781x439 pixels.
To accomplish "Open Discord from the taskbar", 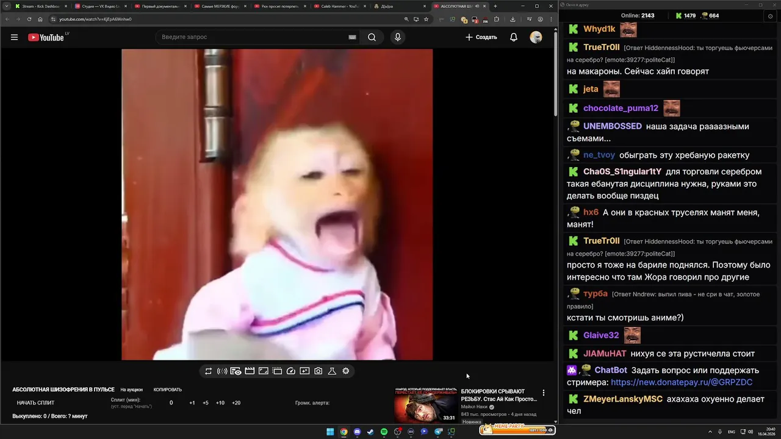I will point(357,432).
